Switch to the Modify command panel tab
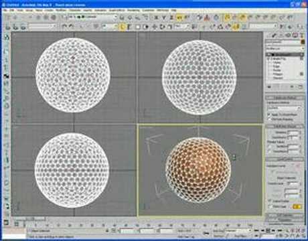The image size is (308, 241). click(275, 35)
